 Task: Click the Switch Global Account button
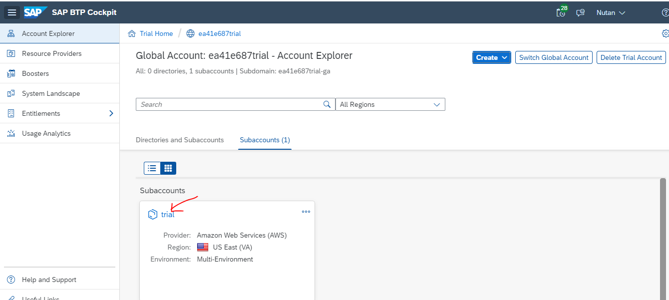tap(554, 57)
